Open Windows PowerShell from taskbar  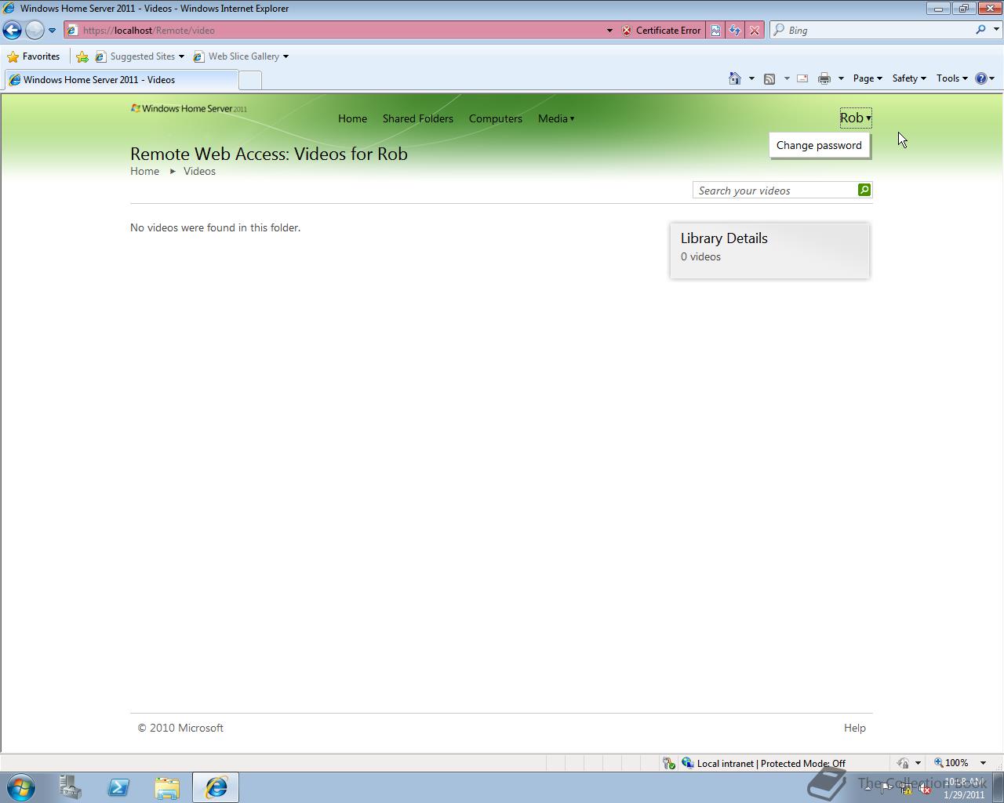tap(118, 787)
